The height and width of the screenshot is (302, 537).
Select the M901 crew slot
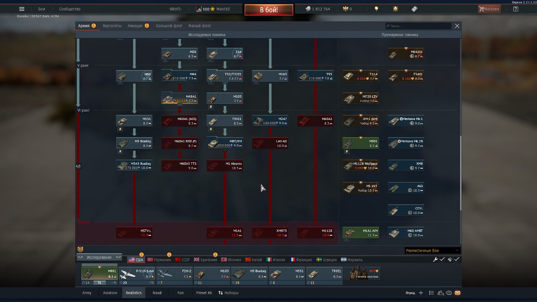(99, 273)
